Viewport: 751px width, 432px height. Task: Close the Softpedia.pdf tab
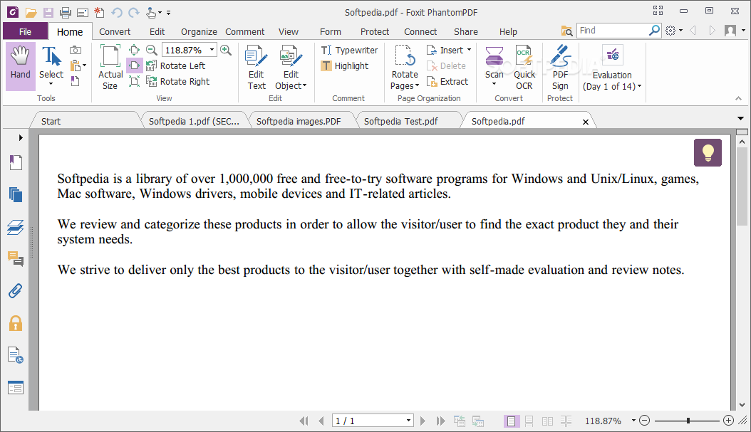pos(585,122)
